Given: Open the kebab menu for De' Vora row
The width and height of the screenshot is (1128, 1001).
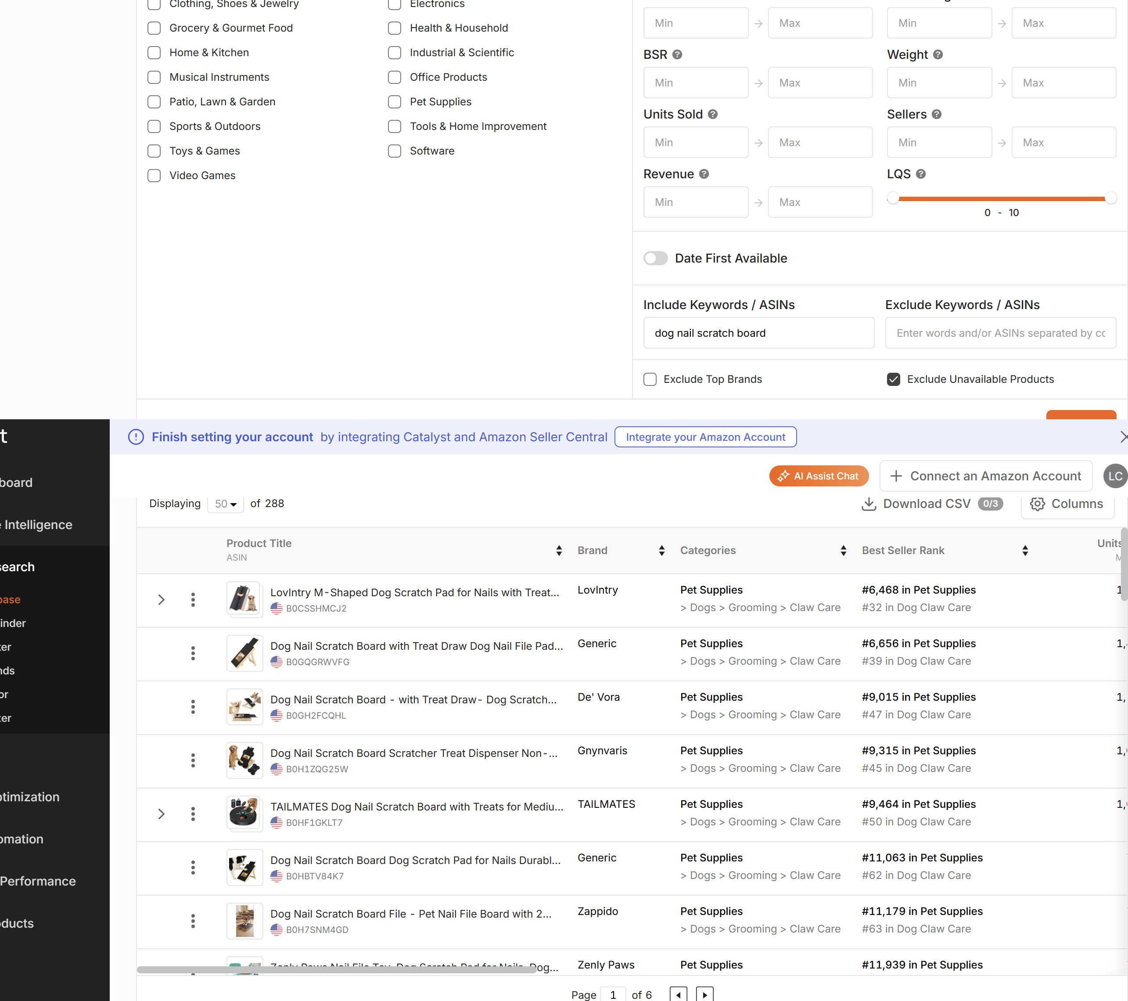Looking at the screenshot, I should click(x=193, y=707).
